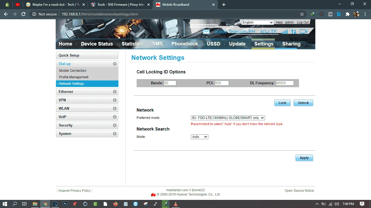This screenshot has height=208, width=371.
Task: Open the Preferred mode dropdown
Action: click(x=228, y=118)
